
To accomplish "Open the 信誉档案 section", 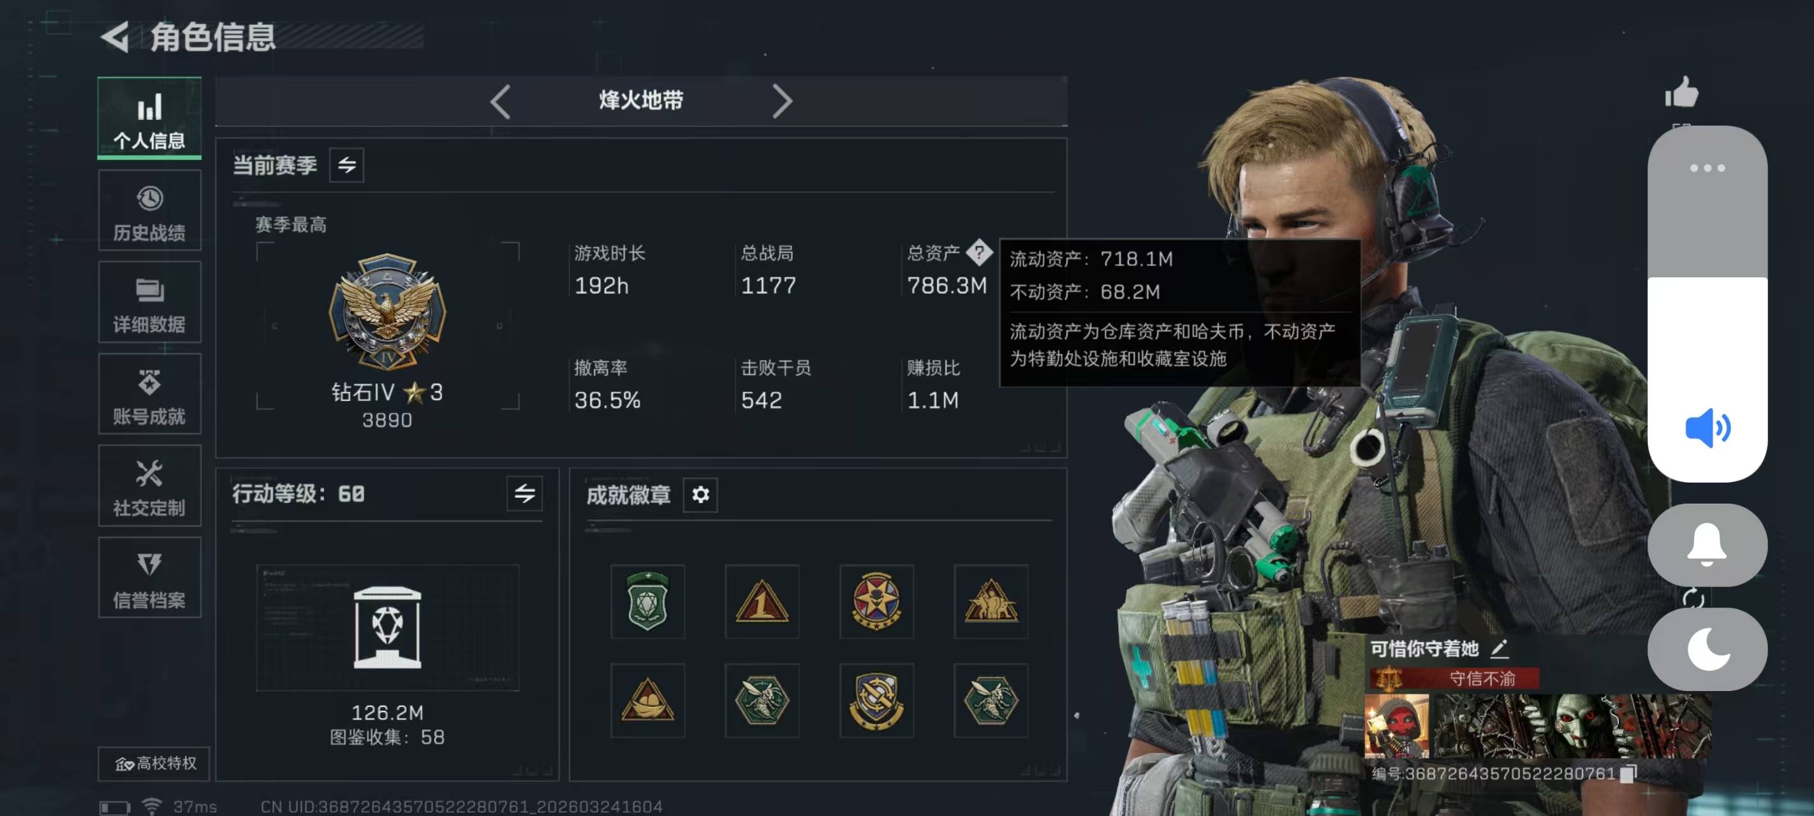I will (149, 578).
